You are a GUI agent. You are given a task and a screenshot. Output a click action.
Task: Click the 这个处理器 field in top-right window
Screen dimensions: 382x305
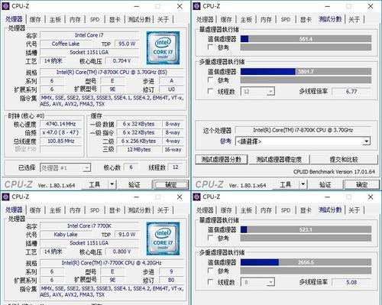(x=303, y=130)
